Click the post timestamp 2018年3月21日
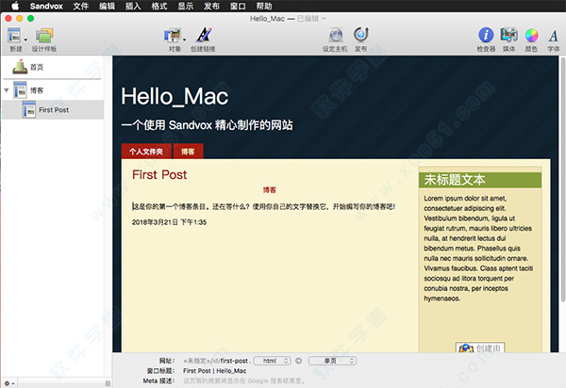Image resolution: width=566 pixels, height=388 pixels. point(169,222)
